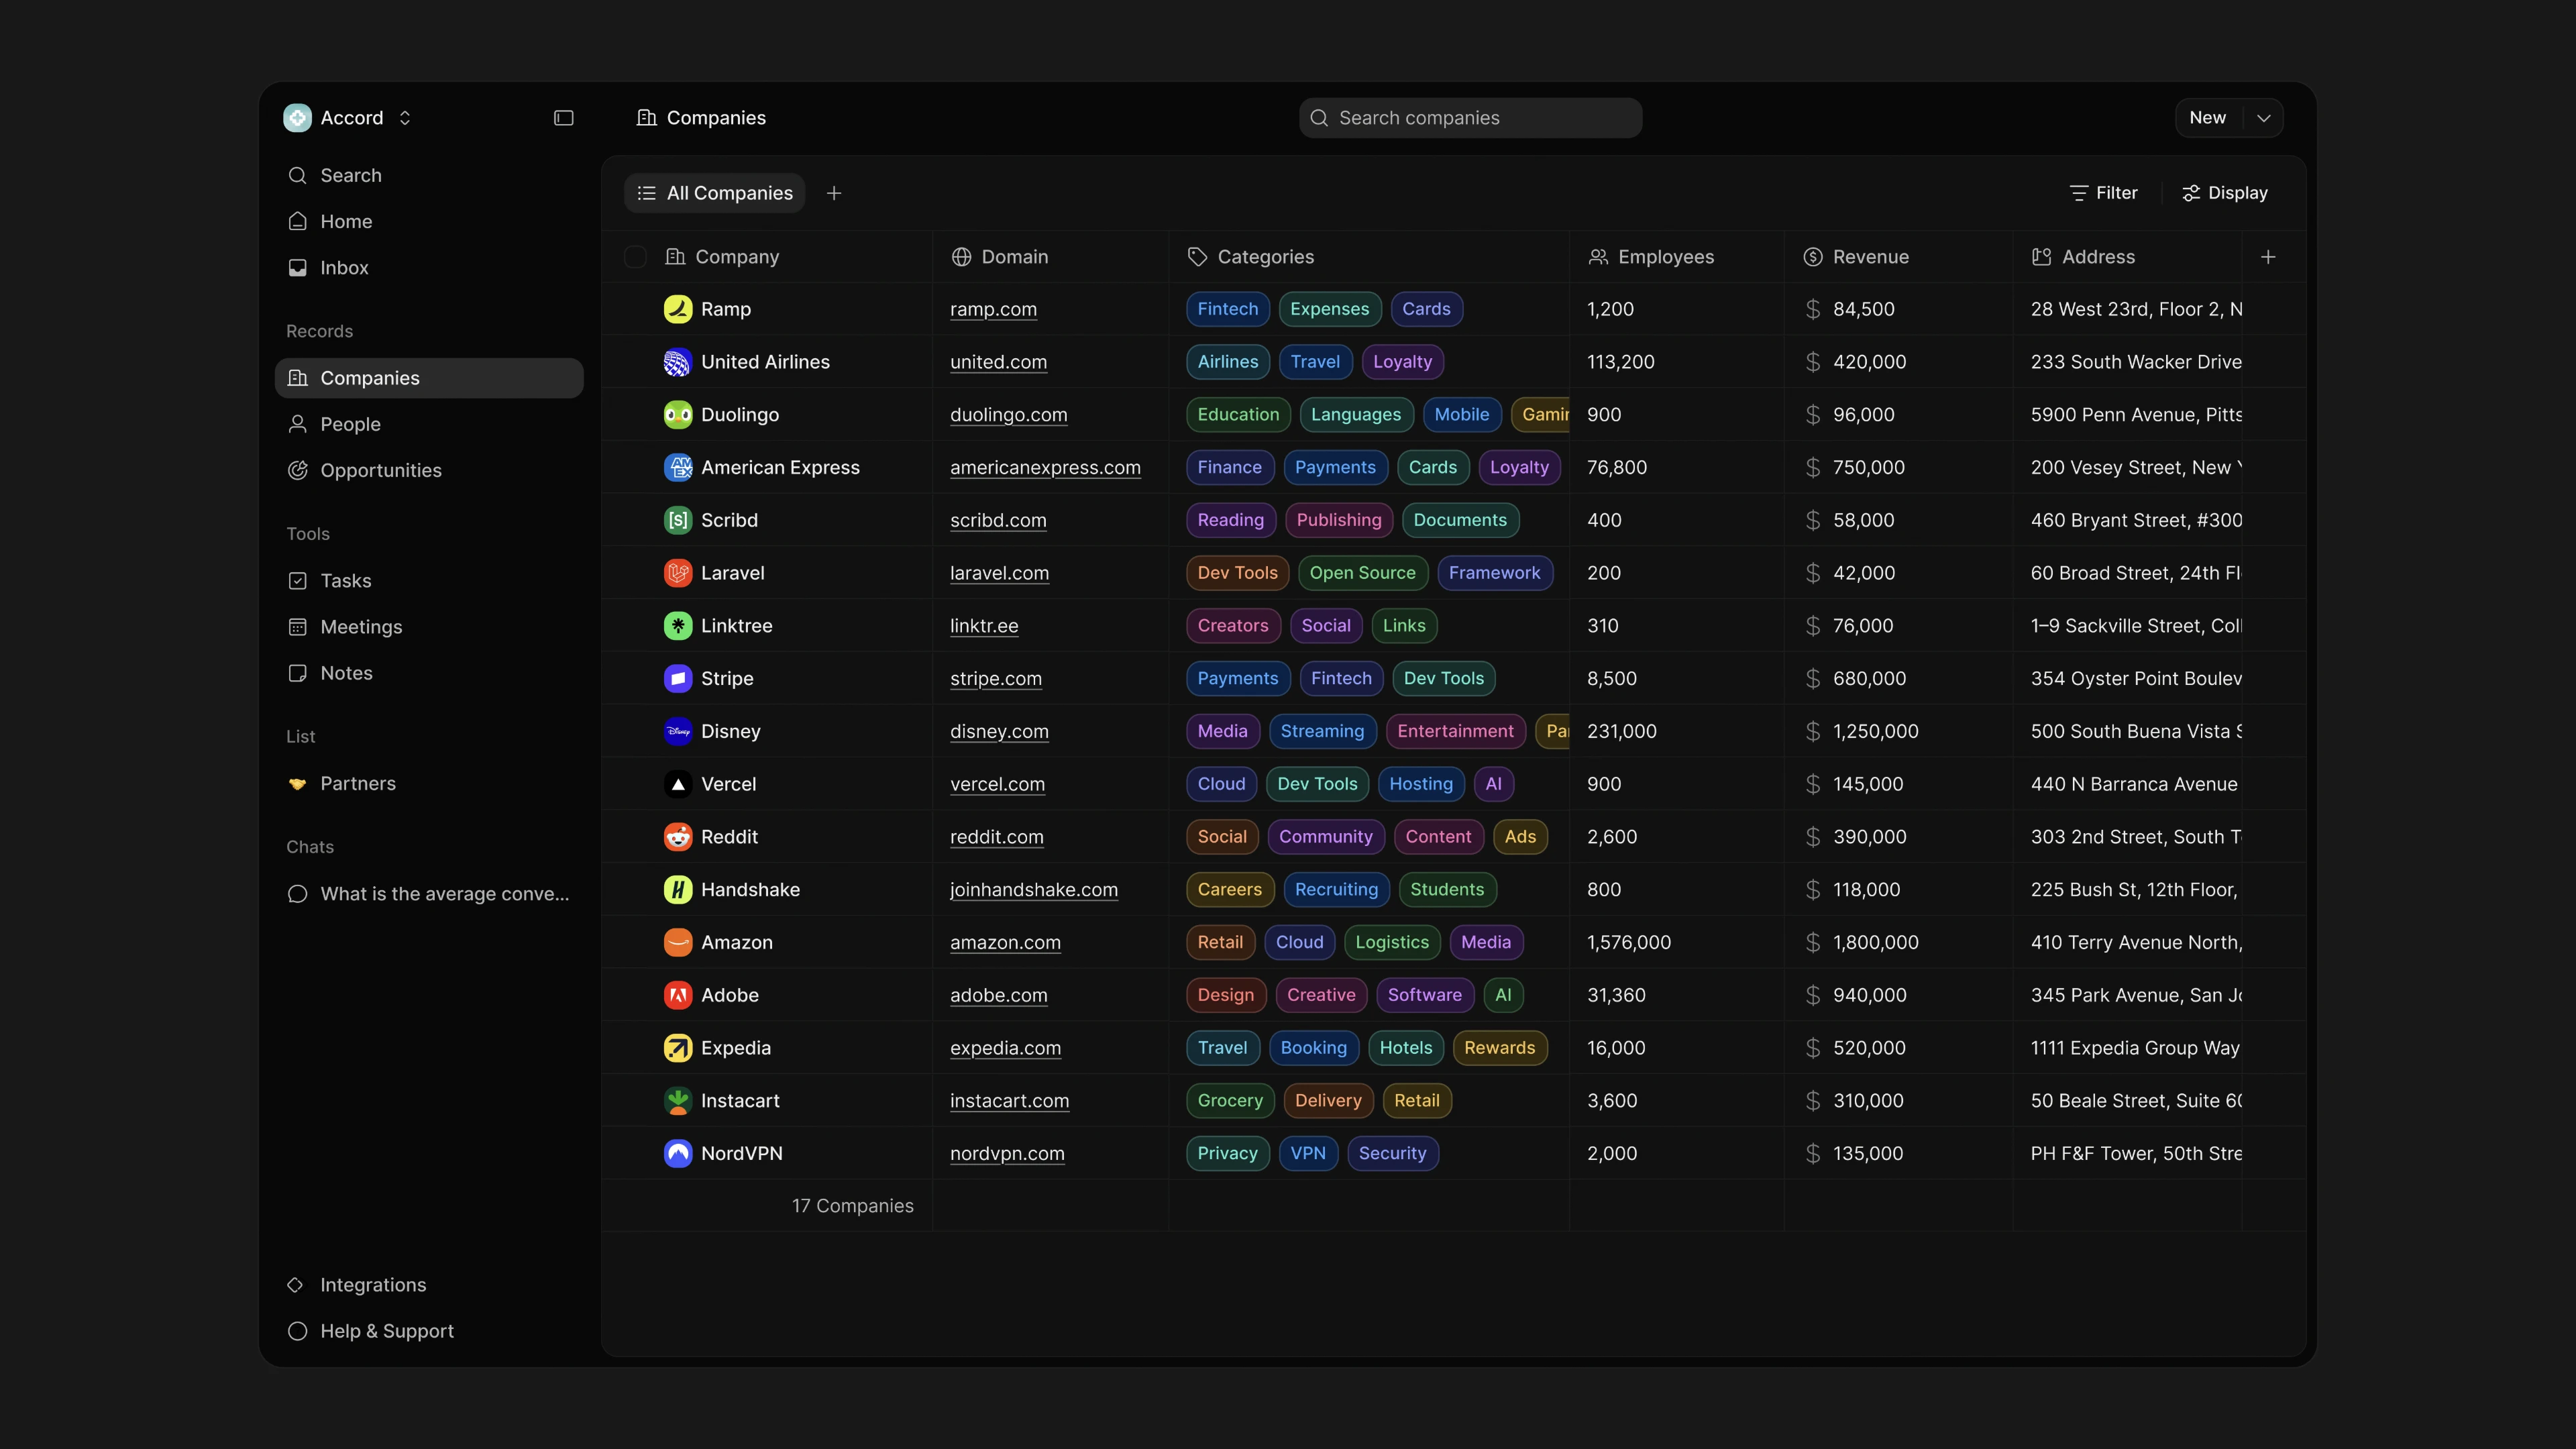Image resolution: width=2576 pixels, height=1449 pixels.
Task: Click the Grocery tag on Instacart row
Action: click(x=1230, y=1101)
